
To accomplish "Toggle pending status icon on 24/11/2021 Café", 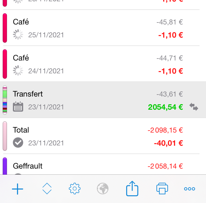I will point(18,71).
